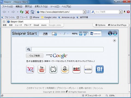Open the back button history dropdown arrow
131x98 pixels.
point(8,12)
